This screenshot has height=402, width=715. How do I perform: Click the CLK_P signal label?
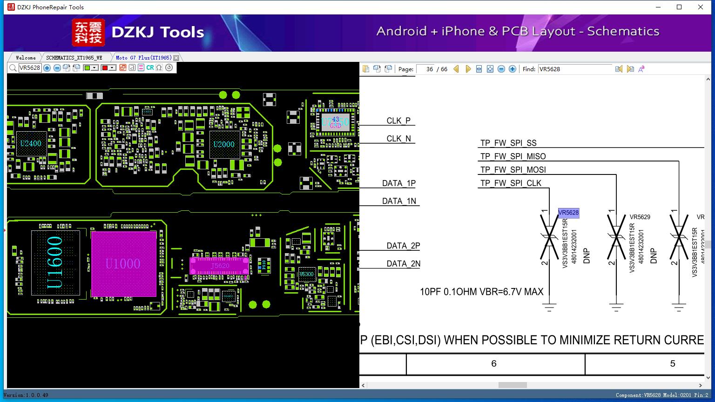[398, 121]
